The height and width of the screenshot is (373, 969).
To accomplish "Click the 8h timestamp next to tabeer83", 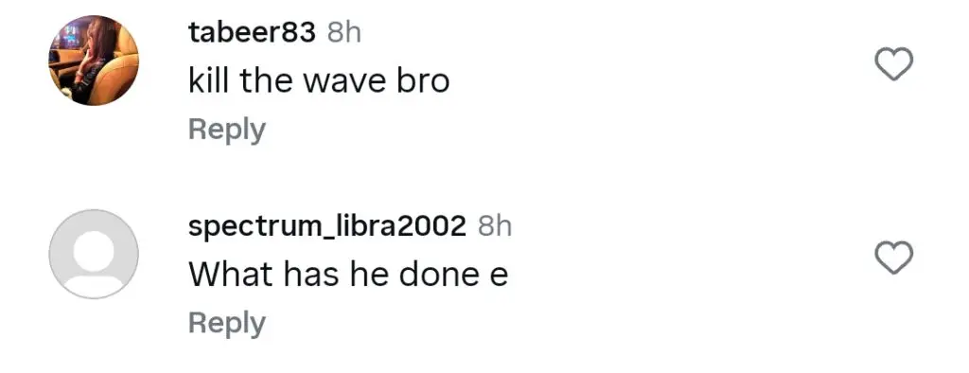I will click(344, 33).
